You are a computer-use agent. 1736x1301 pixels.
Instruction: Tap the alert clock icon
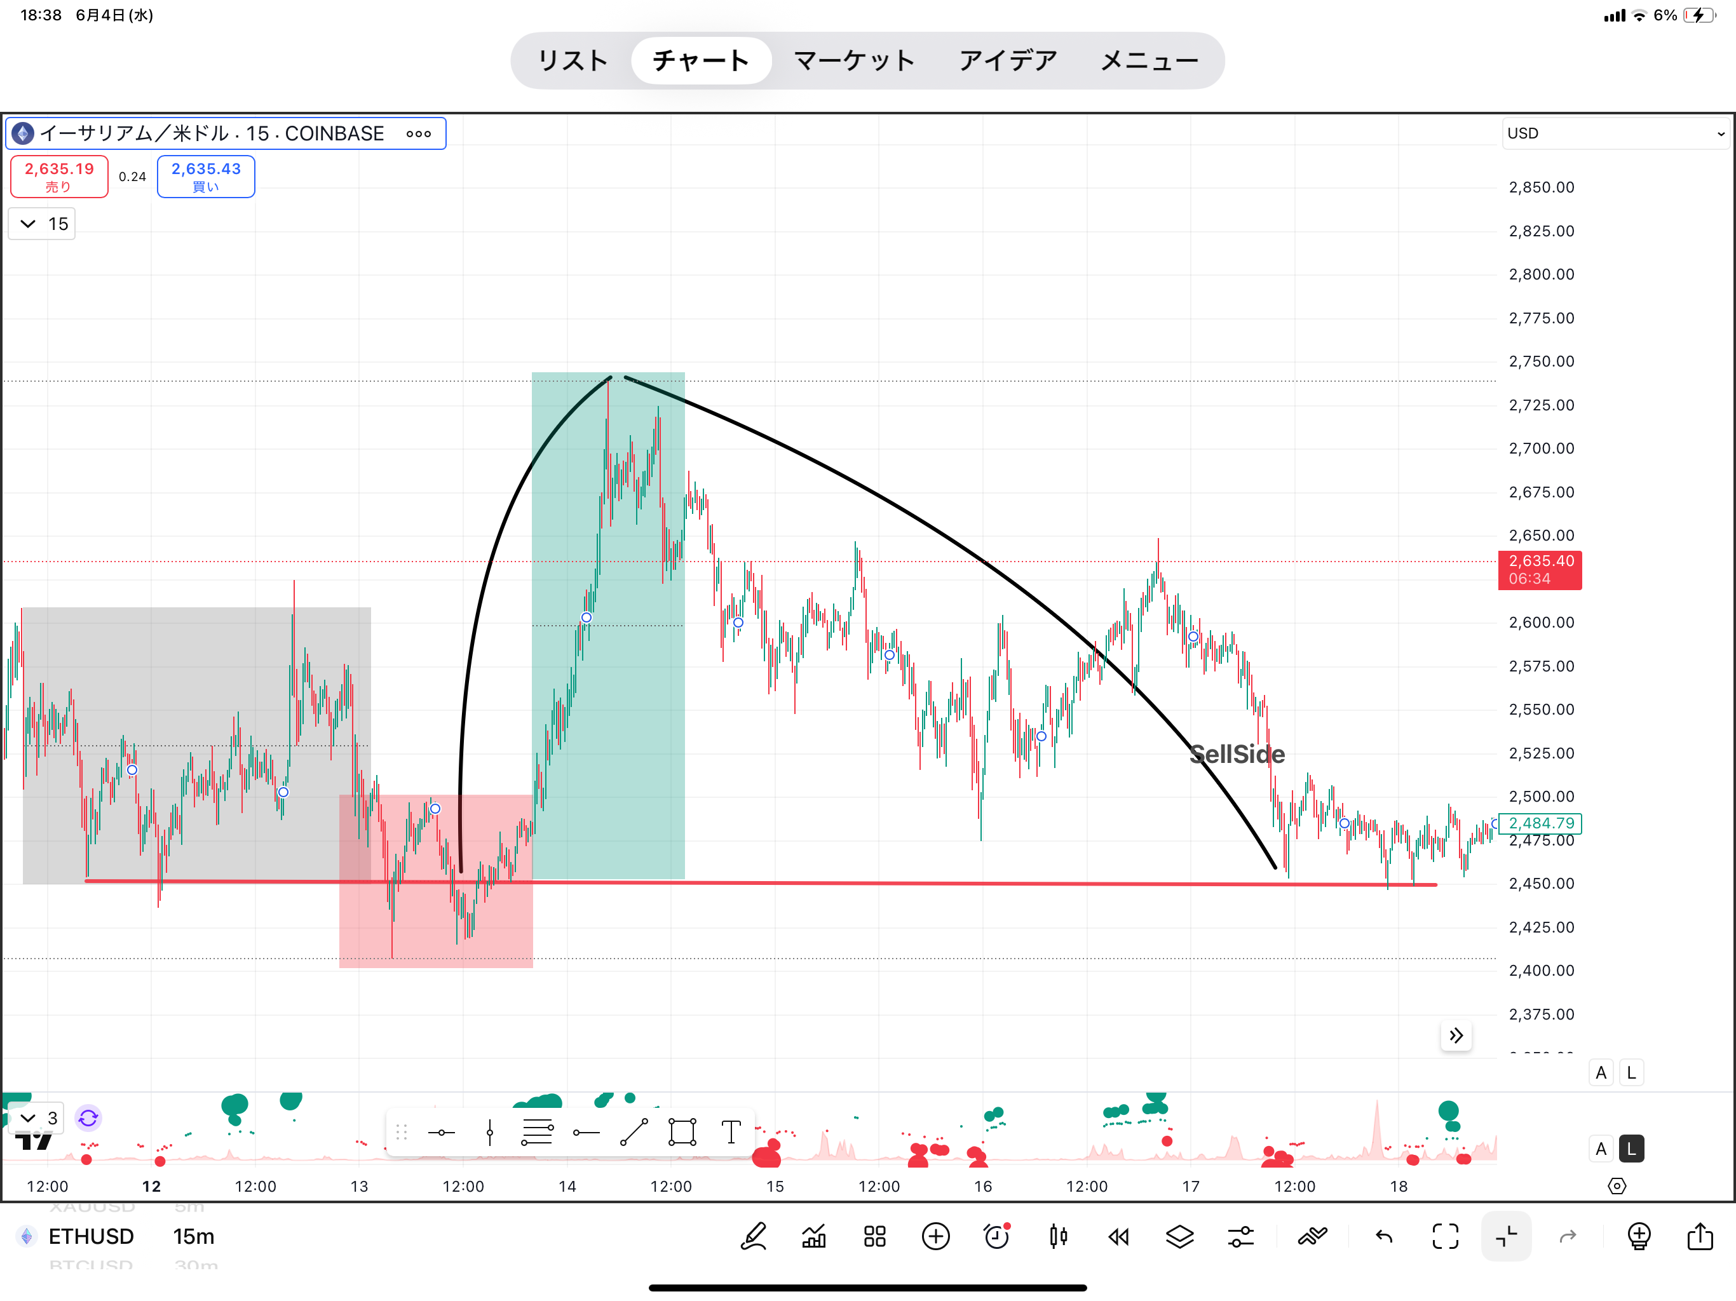997,1237
